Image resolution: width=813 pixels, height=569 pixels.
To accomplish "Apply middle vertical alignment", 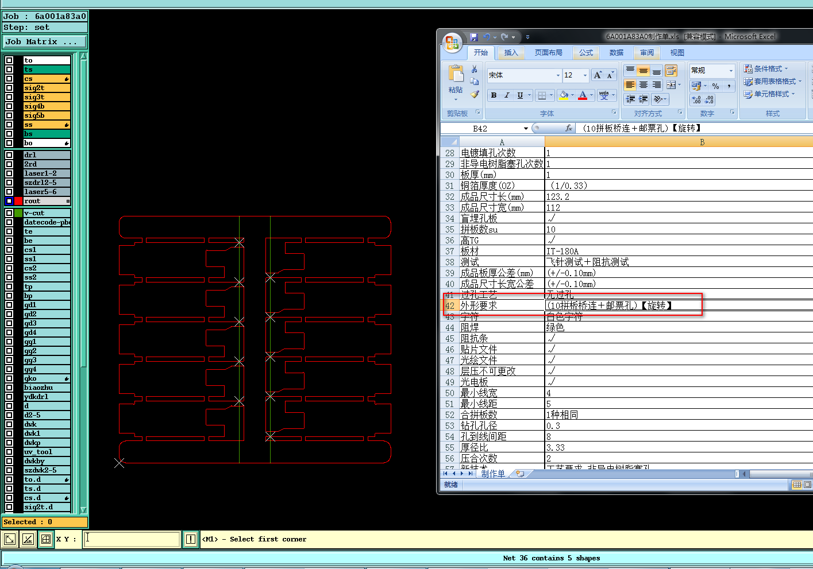I will point(644,71).
